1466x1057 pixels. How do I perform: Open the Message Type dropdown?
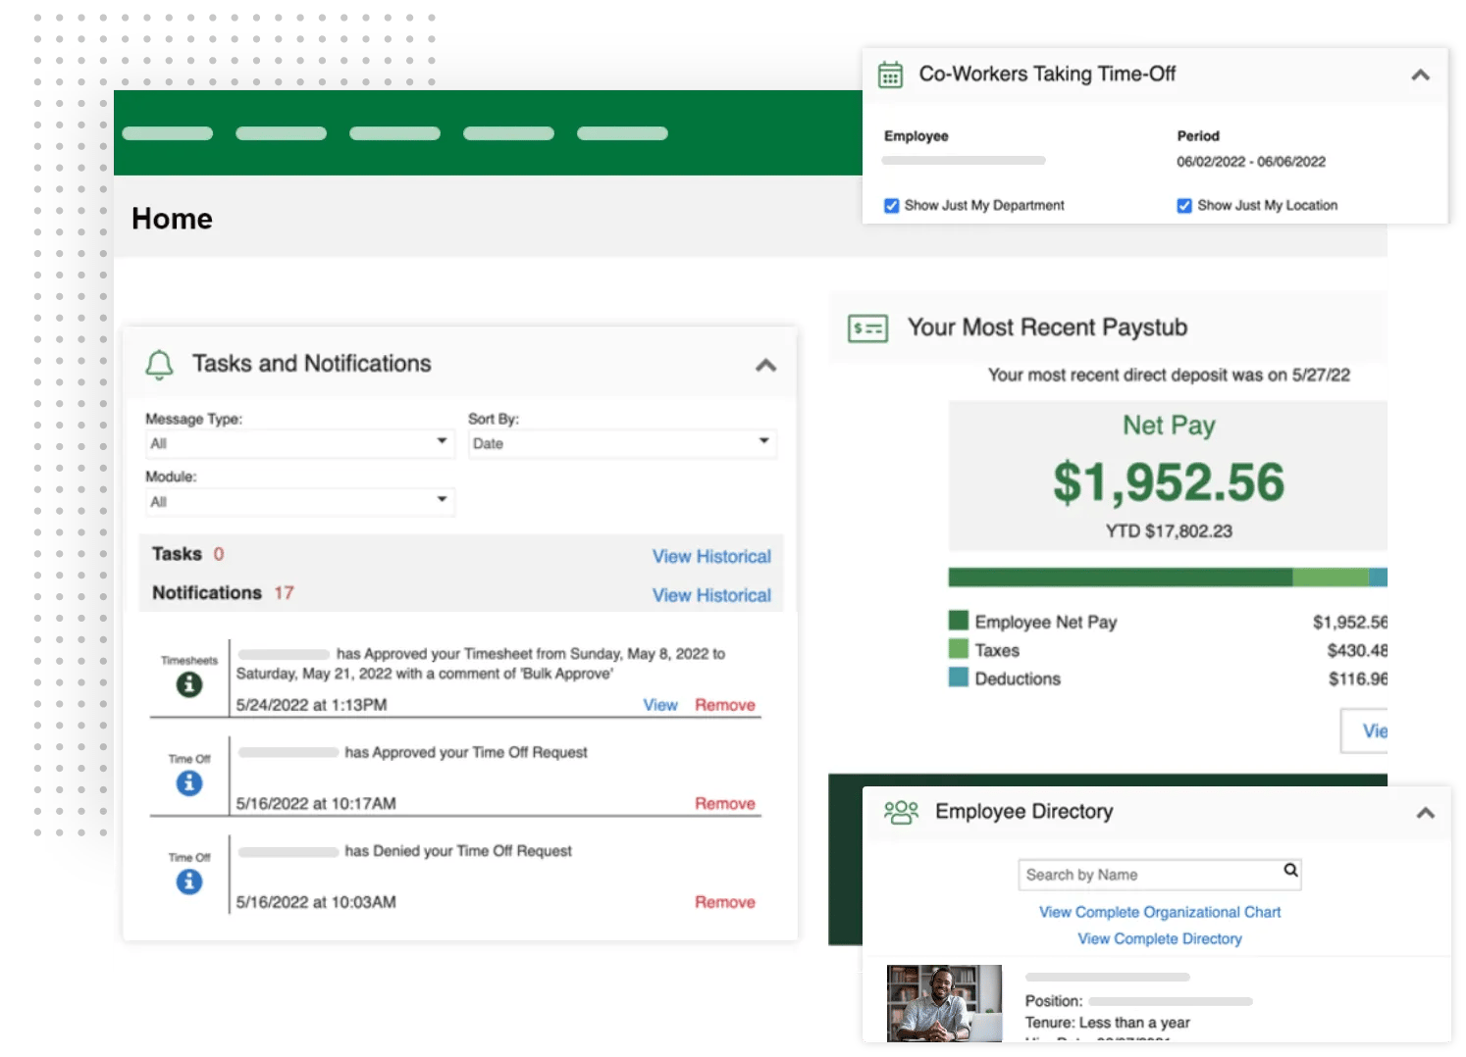click(299, 443)
